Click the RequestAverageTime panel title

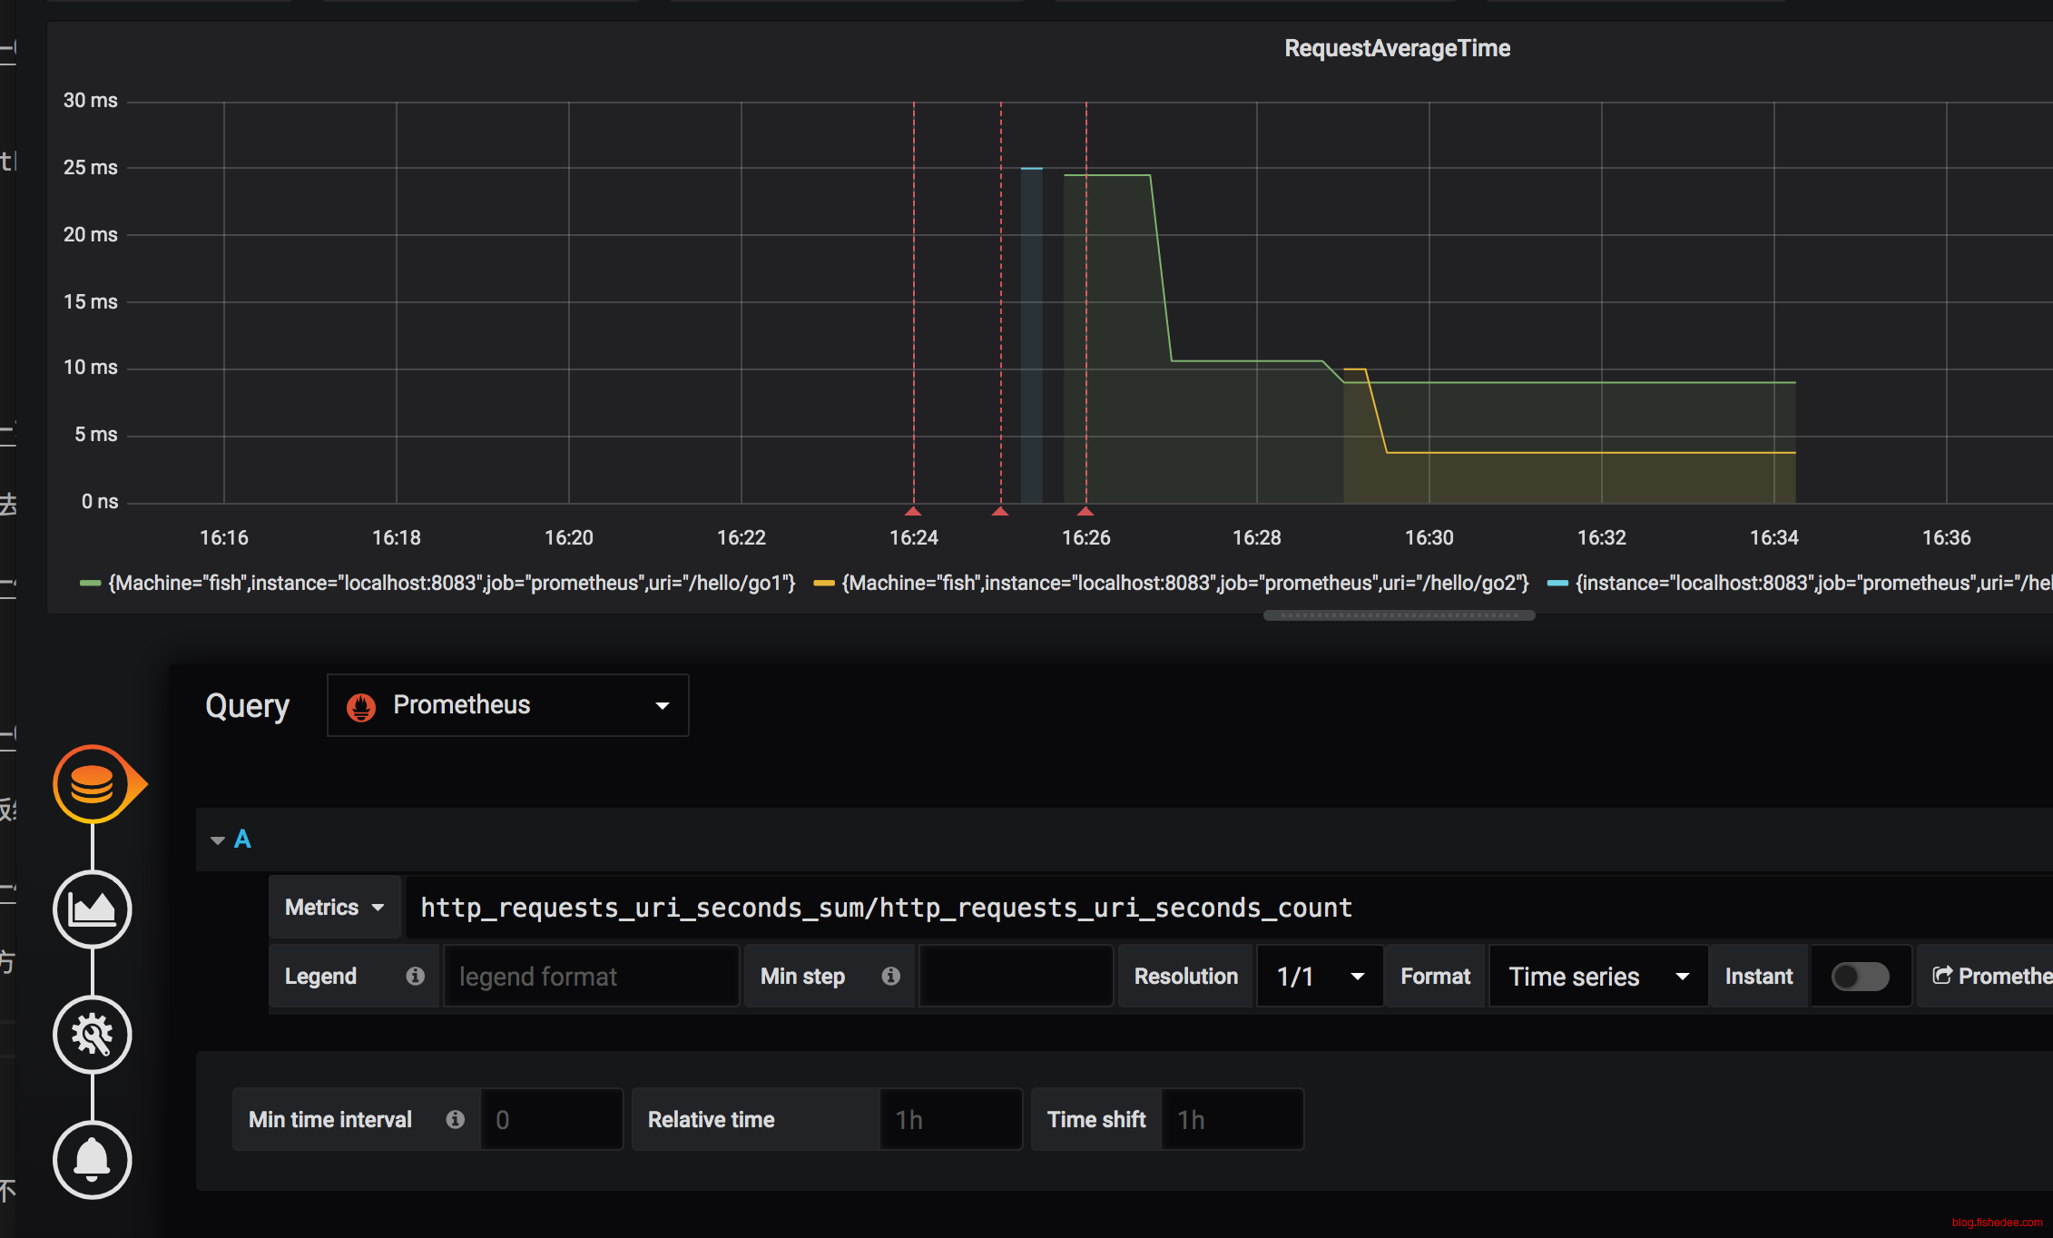[x=1396, y=48]
